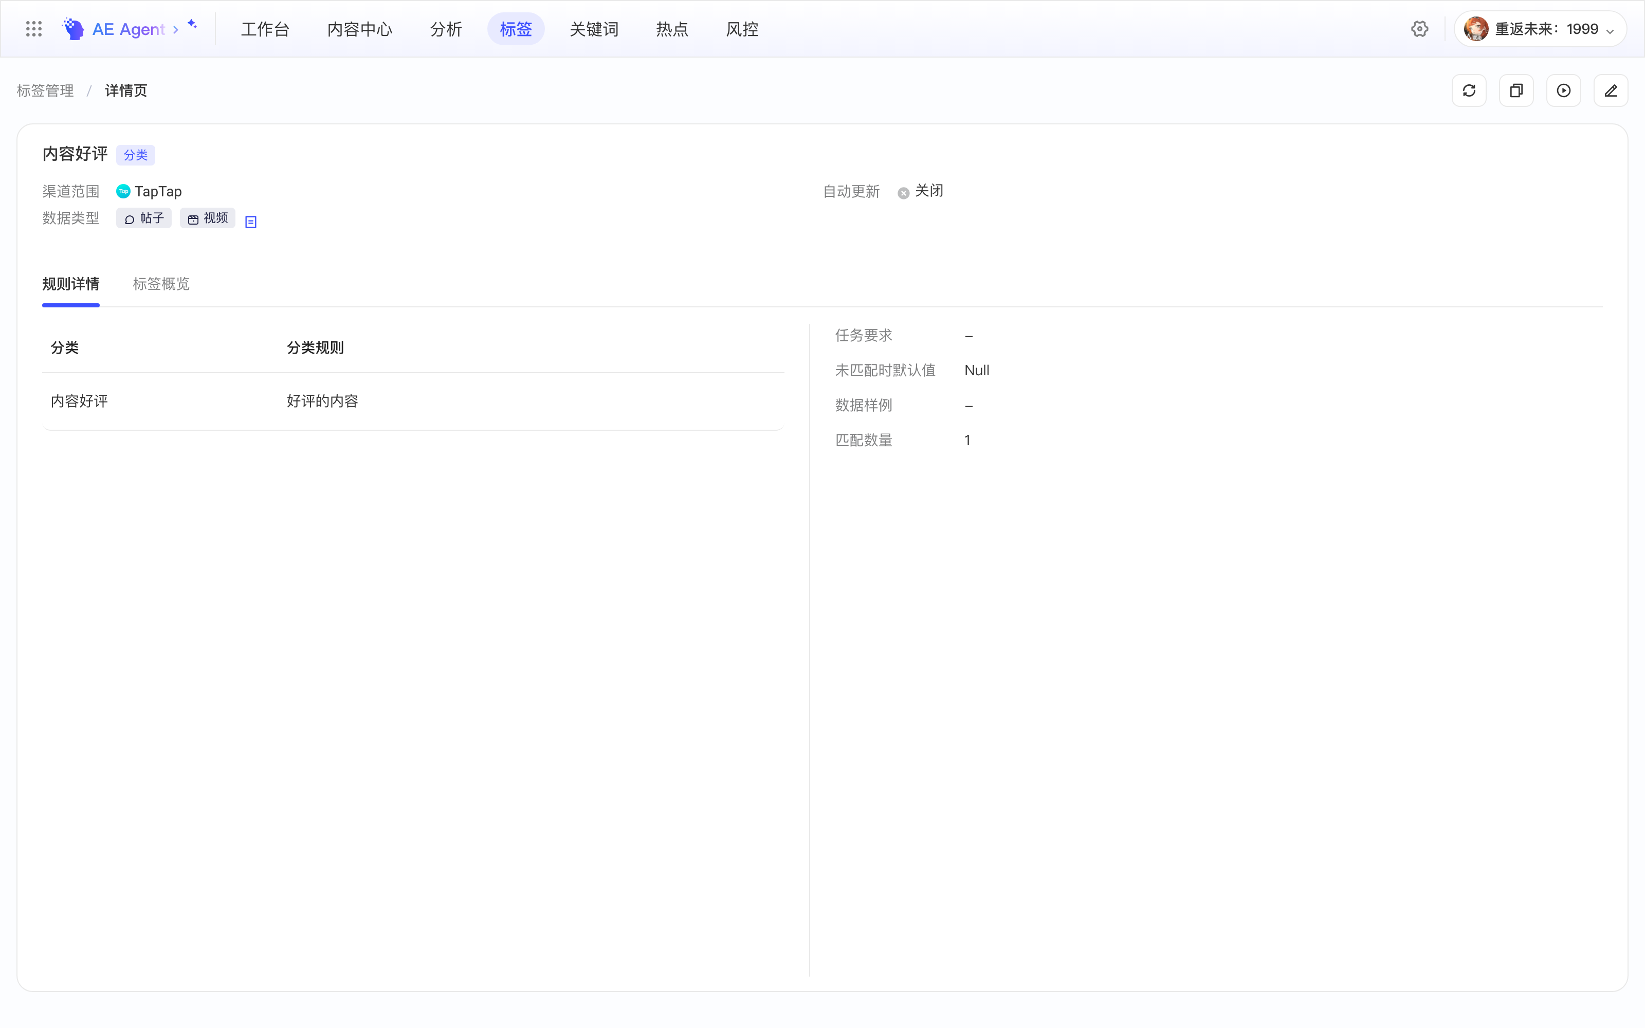Go back to 标签管理 breadcrumb
This screenshot has width=1645, height=1028.
[x=46, y=90]
